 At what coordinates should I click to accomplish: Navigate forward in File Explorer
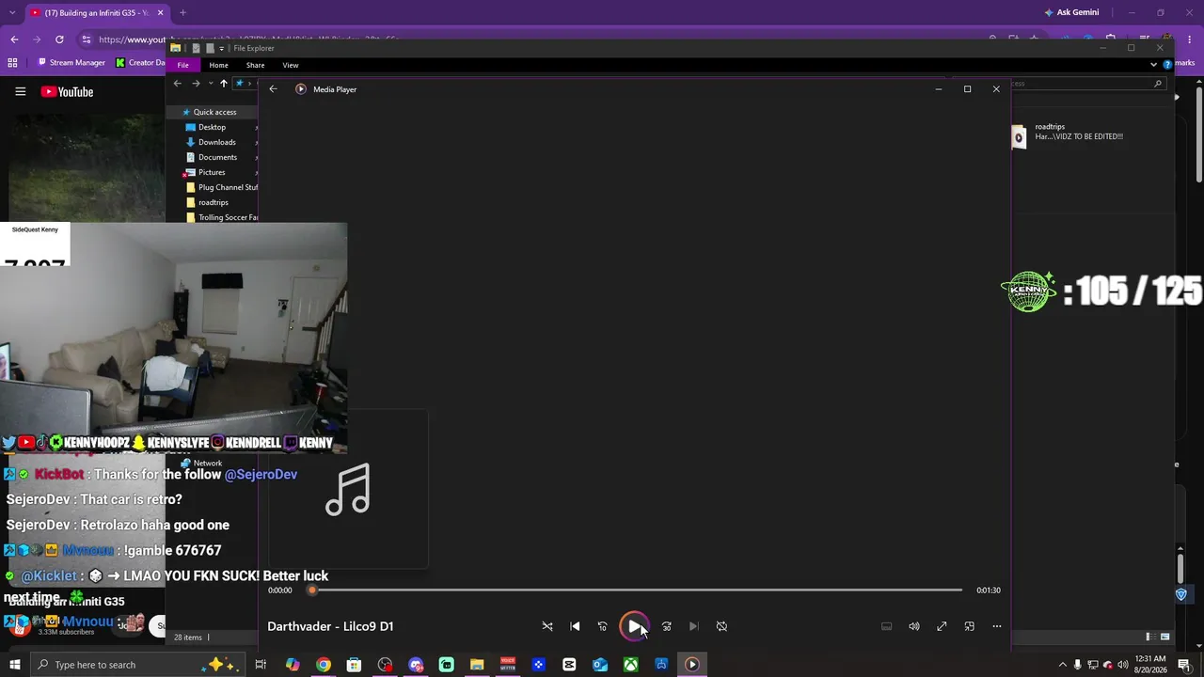pos(196,84)
